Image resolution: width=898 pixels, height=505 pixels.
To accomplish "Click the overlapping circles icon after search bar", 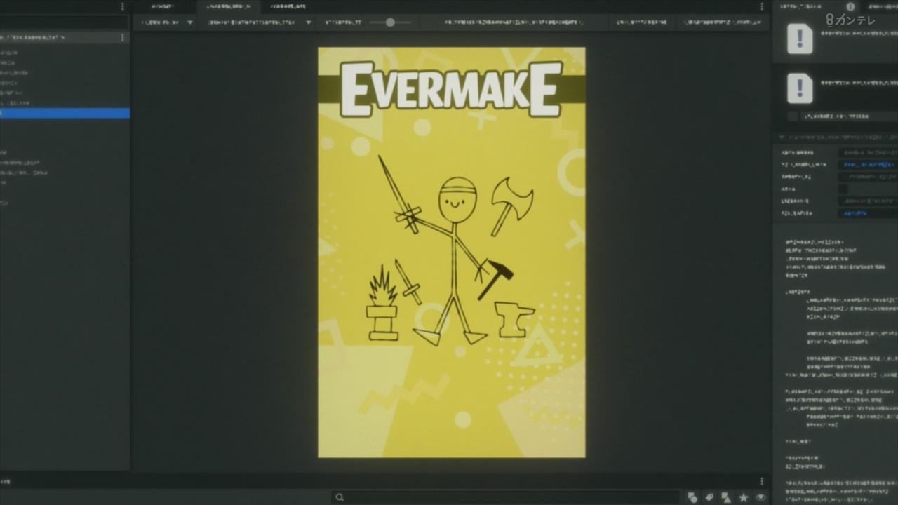I will tap(692, 497).
